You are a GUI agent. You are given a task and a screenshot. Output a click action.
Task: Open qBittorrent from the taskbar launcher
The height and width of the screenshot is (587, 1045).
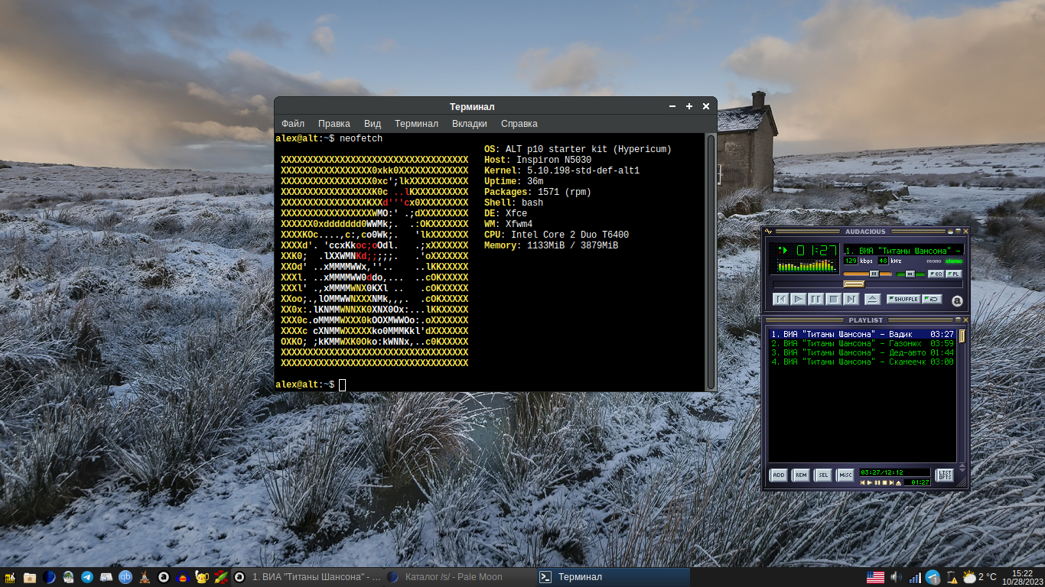click(125, 577)
